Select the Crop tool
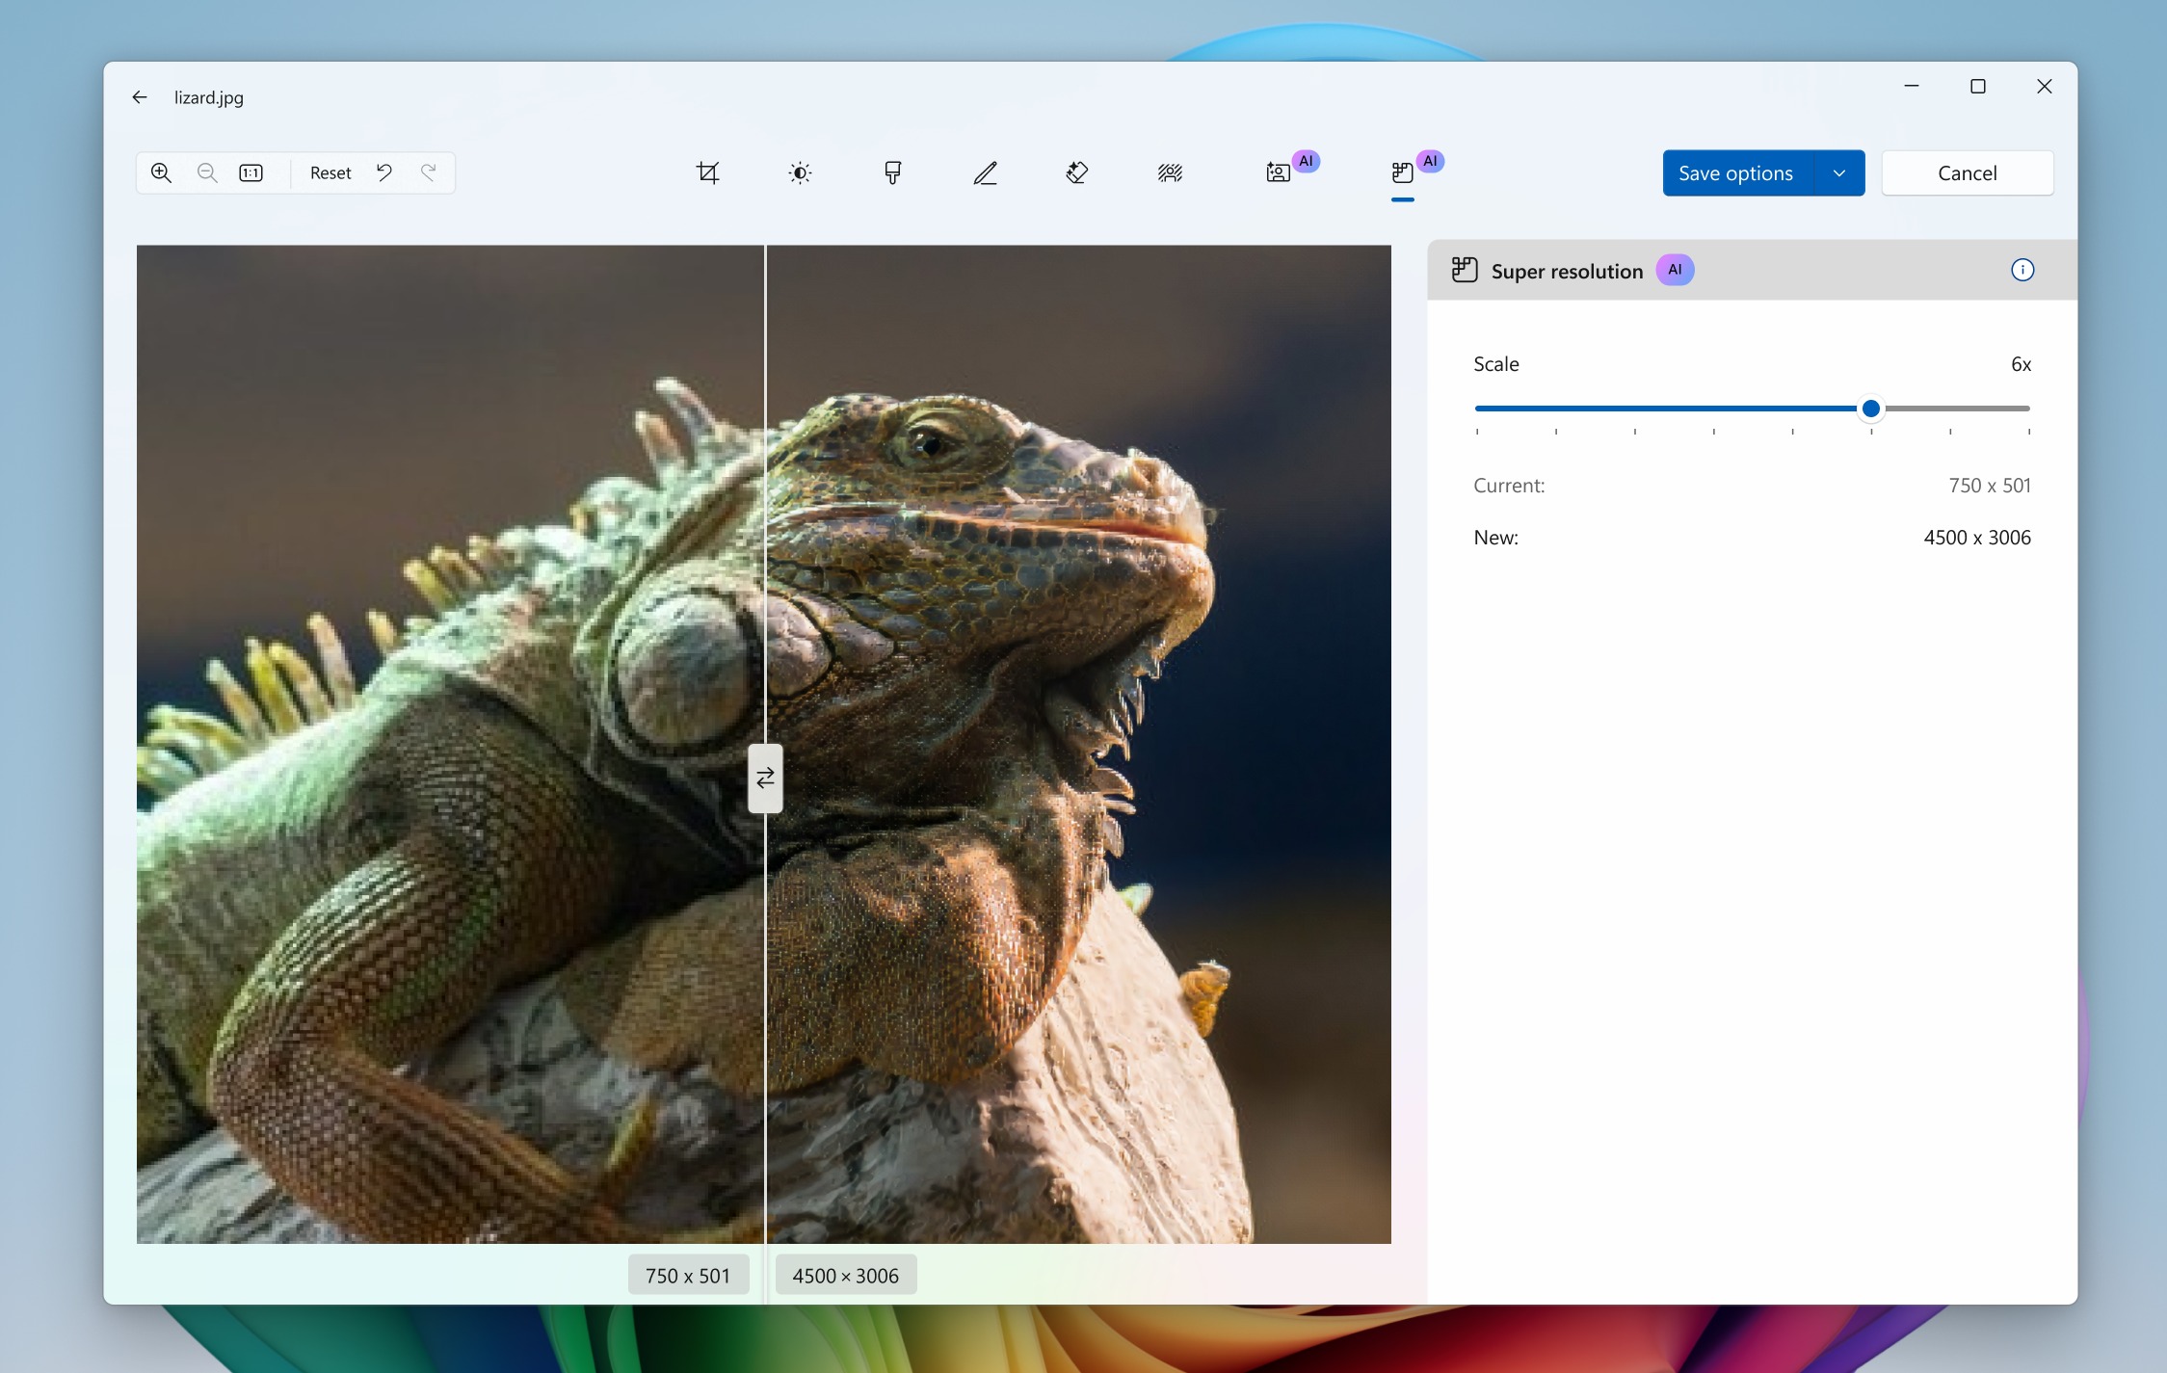 [707, 172]
